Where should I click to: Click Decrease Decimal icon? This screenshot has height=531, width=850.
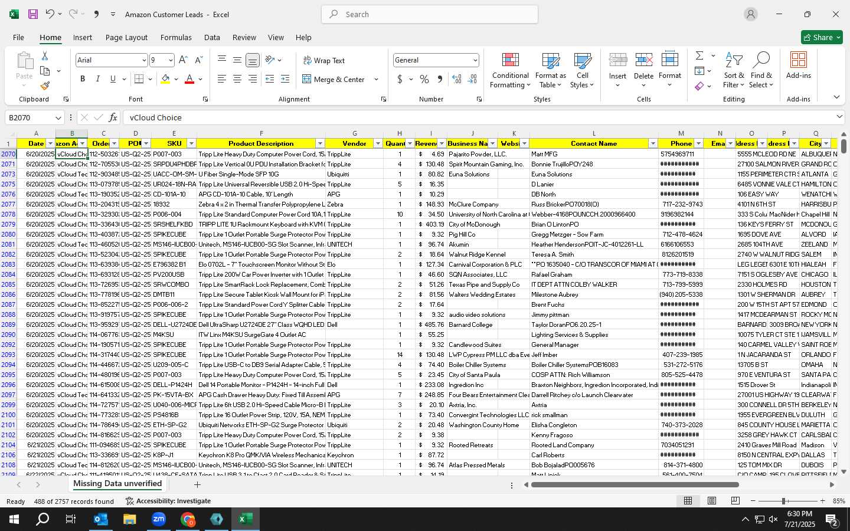point(472,79)
